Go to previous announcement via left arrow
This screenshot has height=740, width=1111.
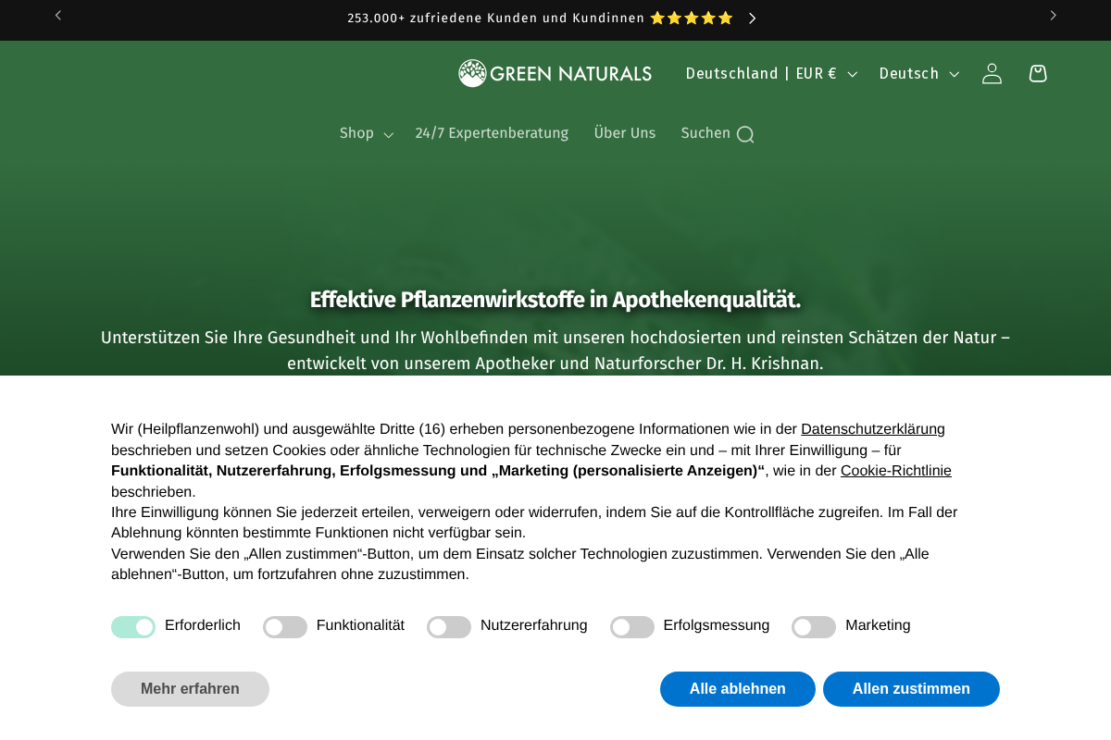point(57,16)
